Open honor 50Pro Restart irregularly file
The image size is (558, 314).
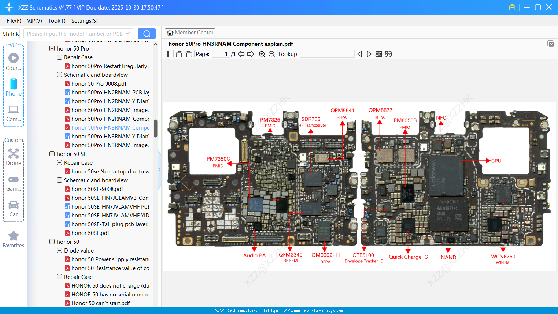coord(106,66)
